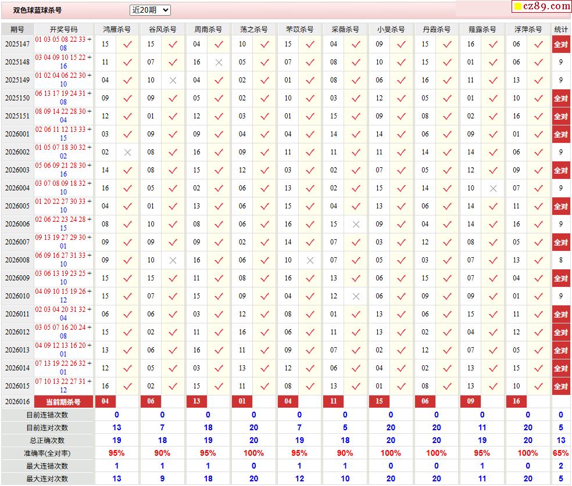Click the checkmark for 浮萍杀号 in row 2025147
Screen dimensions: 572x486
(539, 44)
